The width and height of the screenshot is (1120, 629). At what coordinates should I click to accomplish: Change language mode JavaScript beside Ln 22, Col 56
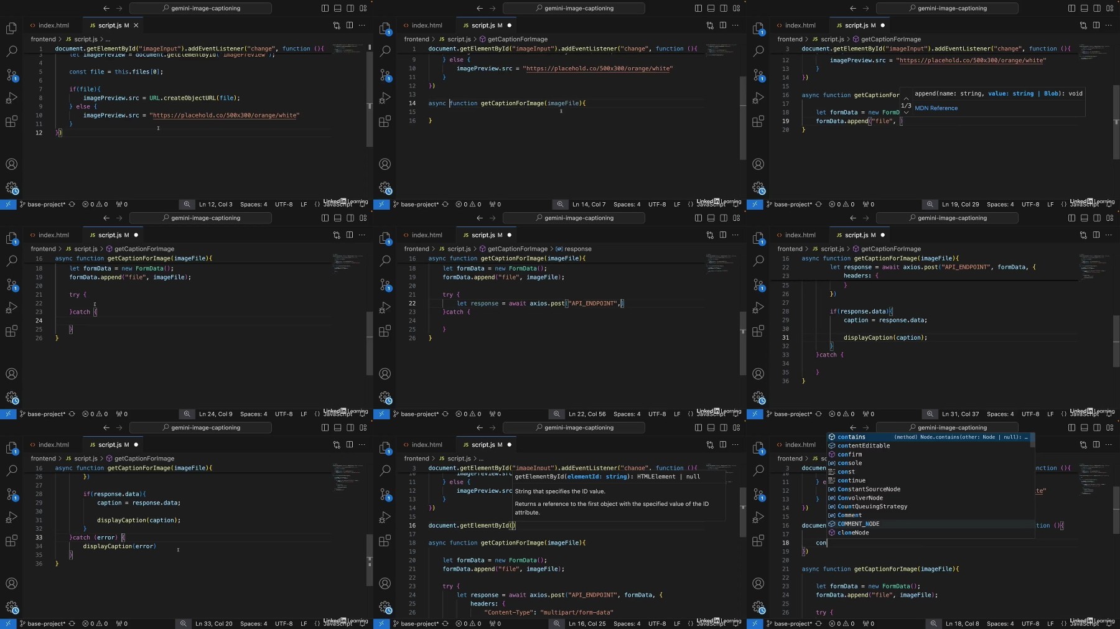pyautogui.click(x=711, y=415)
